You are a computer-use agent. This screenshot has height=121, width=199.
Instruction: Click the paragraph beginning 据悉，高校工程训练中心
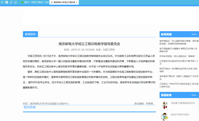[x=89, y=80]
